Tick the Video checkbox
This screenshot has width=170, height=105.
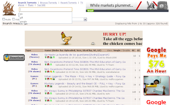click(14, 19)
